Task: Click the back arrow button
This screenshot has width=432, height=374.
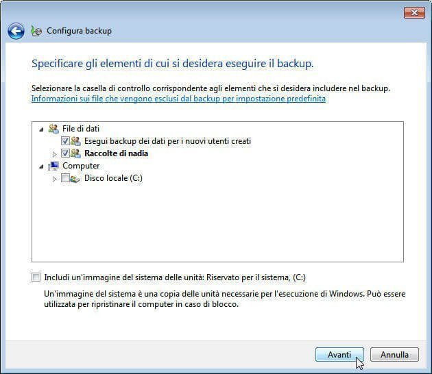Action: point(16,31)
